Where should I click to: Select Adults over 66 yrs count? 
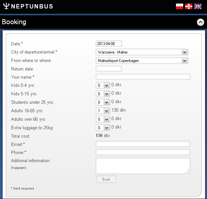[x=103, y=119]
